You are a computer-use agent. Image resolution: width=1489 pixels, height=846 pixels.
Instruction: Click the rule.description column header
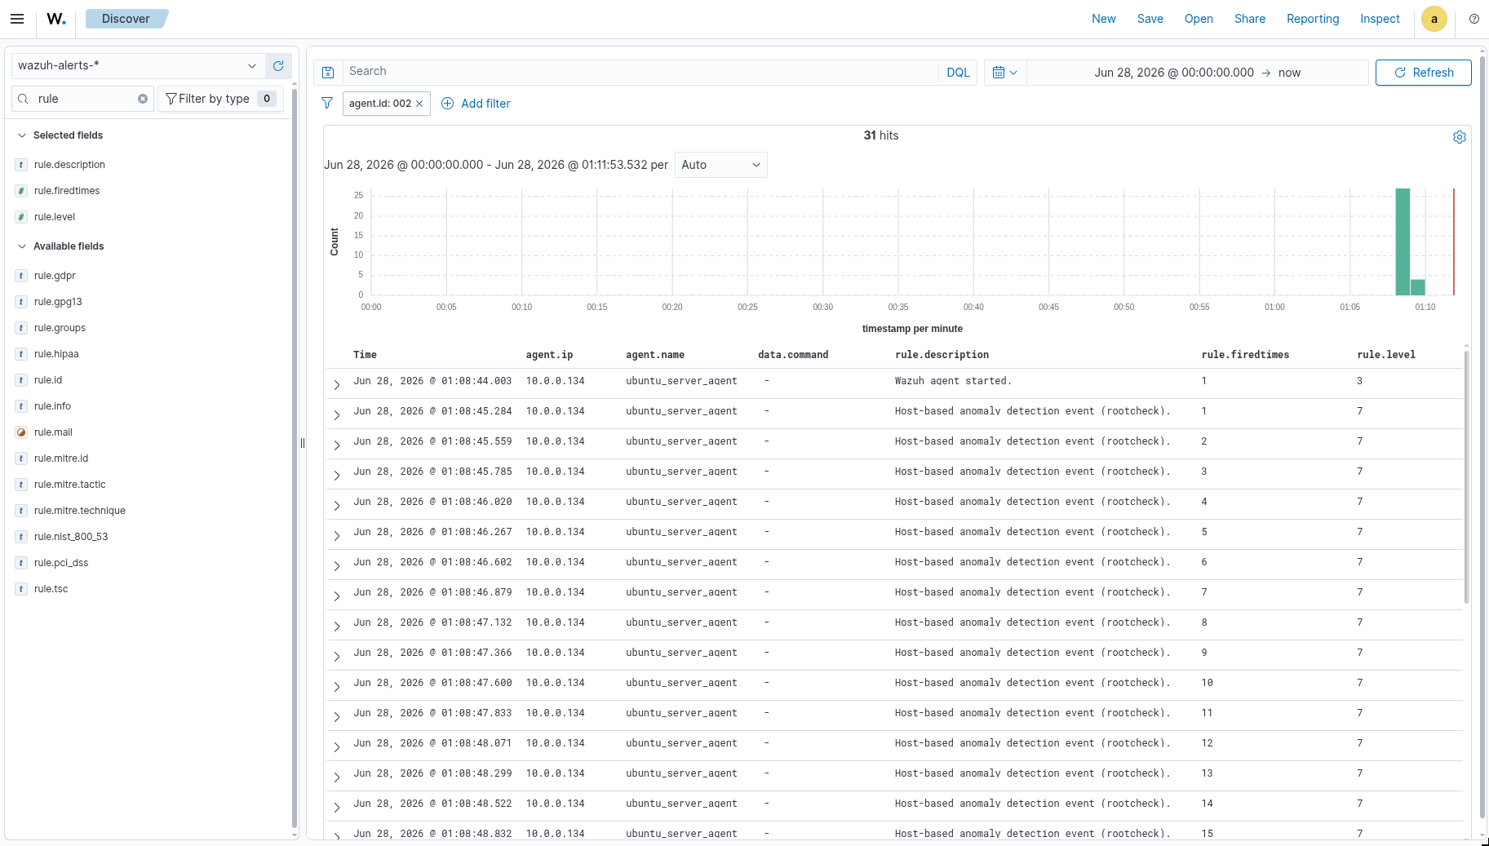point(942,355)
